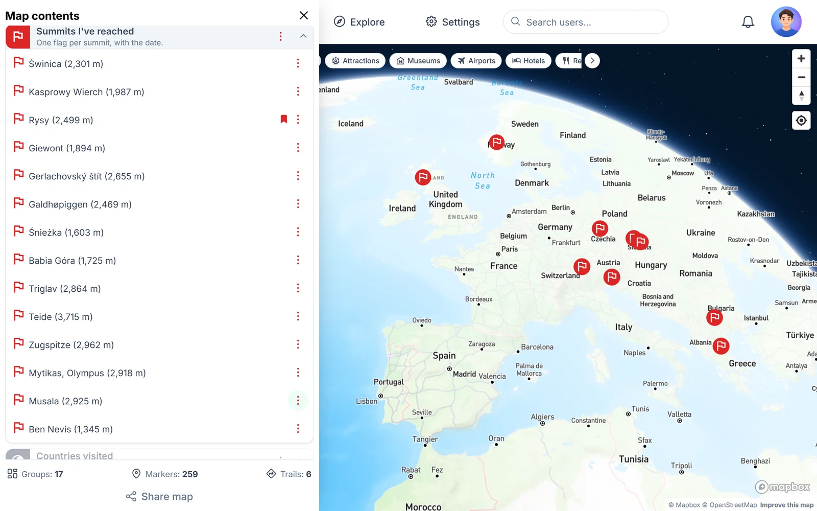Open options for Musala (2,925 m)
817x511 pixels.
[x=298, y=401]
